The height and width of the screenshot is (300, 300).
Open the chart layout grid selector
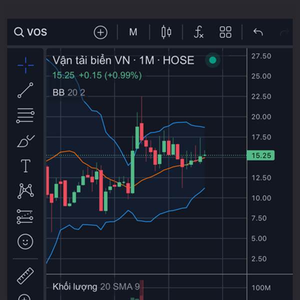(225, 32)
